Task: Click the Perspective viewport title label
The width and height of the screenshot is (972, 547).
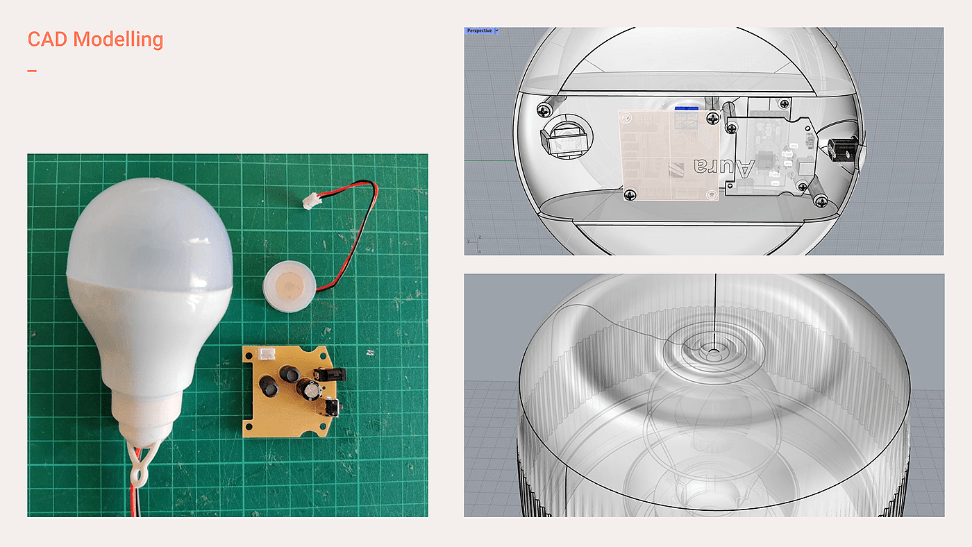Action: [479, 31]
